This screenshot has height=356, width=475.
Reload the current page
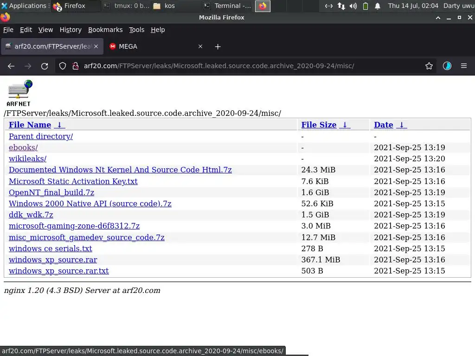click(x=45, y=66)
